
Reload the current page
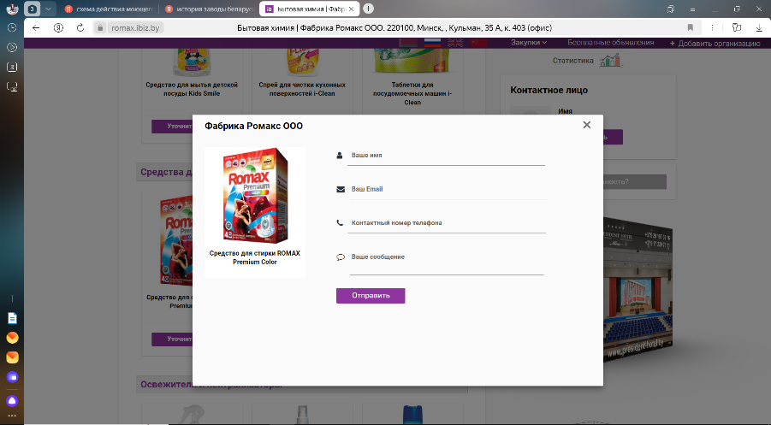point(80,28)
